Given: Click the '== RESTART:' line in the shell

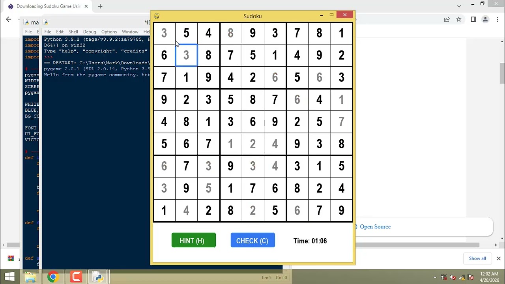Looking at the screenshot, I should (97, 63).
